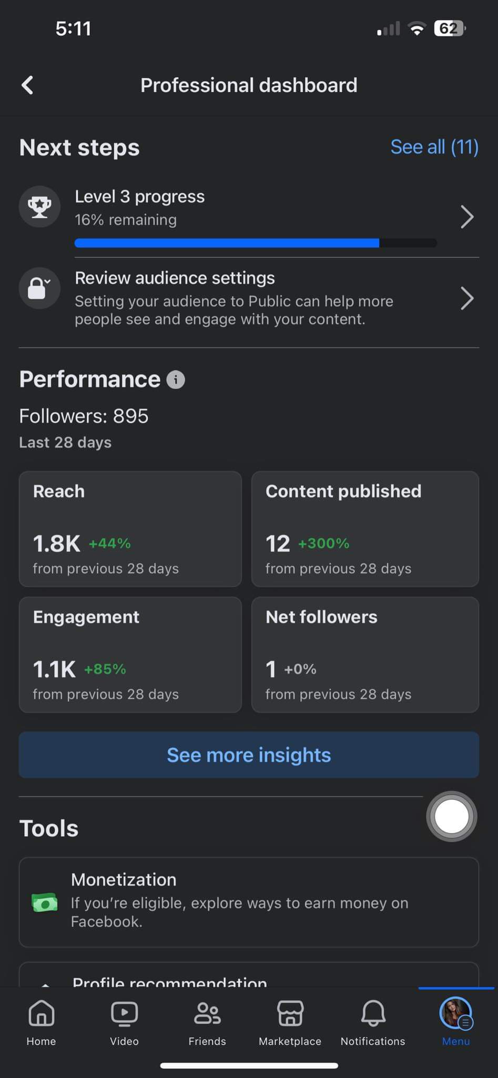The image size is (498, 1078).
Task: Open the Menu profile picture
Action: point(455,1014)
